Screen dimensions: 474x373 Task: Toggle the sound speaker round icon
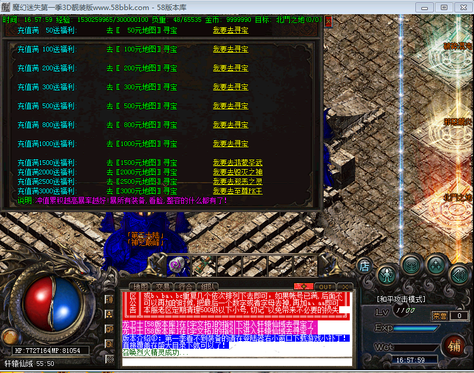point(459,275)
